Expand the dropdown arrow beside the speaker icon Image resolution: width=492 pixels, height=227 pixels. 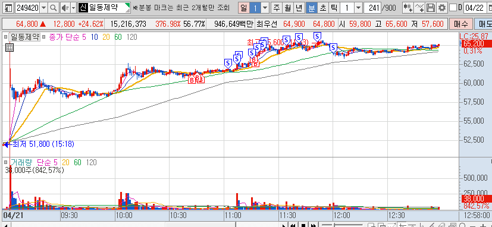(73, 8)
